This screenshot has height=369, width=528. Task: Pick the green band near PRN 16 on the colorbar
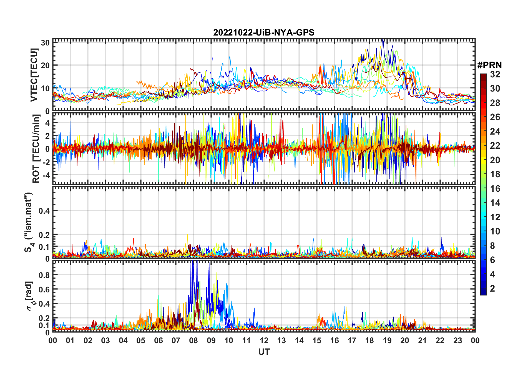pyautogui.click(x=484, y=189)
